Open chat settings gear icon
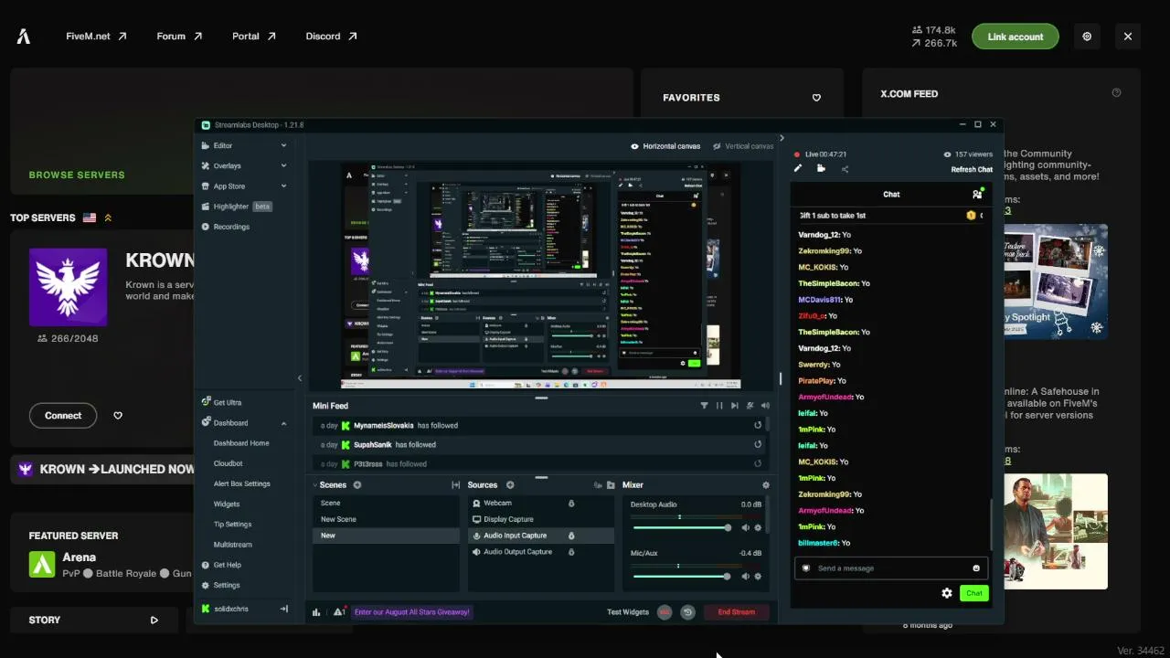The image size is (1170, 658). [x=947, y=593]
